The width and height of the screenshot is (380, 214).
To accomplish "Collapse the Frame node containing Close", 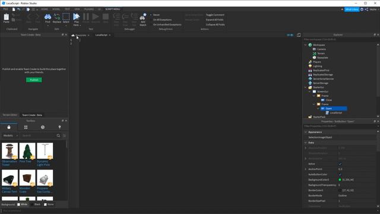I will [314, 96].
